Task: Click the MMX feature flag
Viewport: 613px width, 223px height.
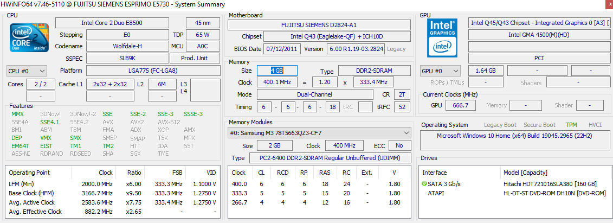Action: pyautogui.click(x=18, y=114)
